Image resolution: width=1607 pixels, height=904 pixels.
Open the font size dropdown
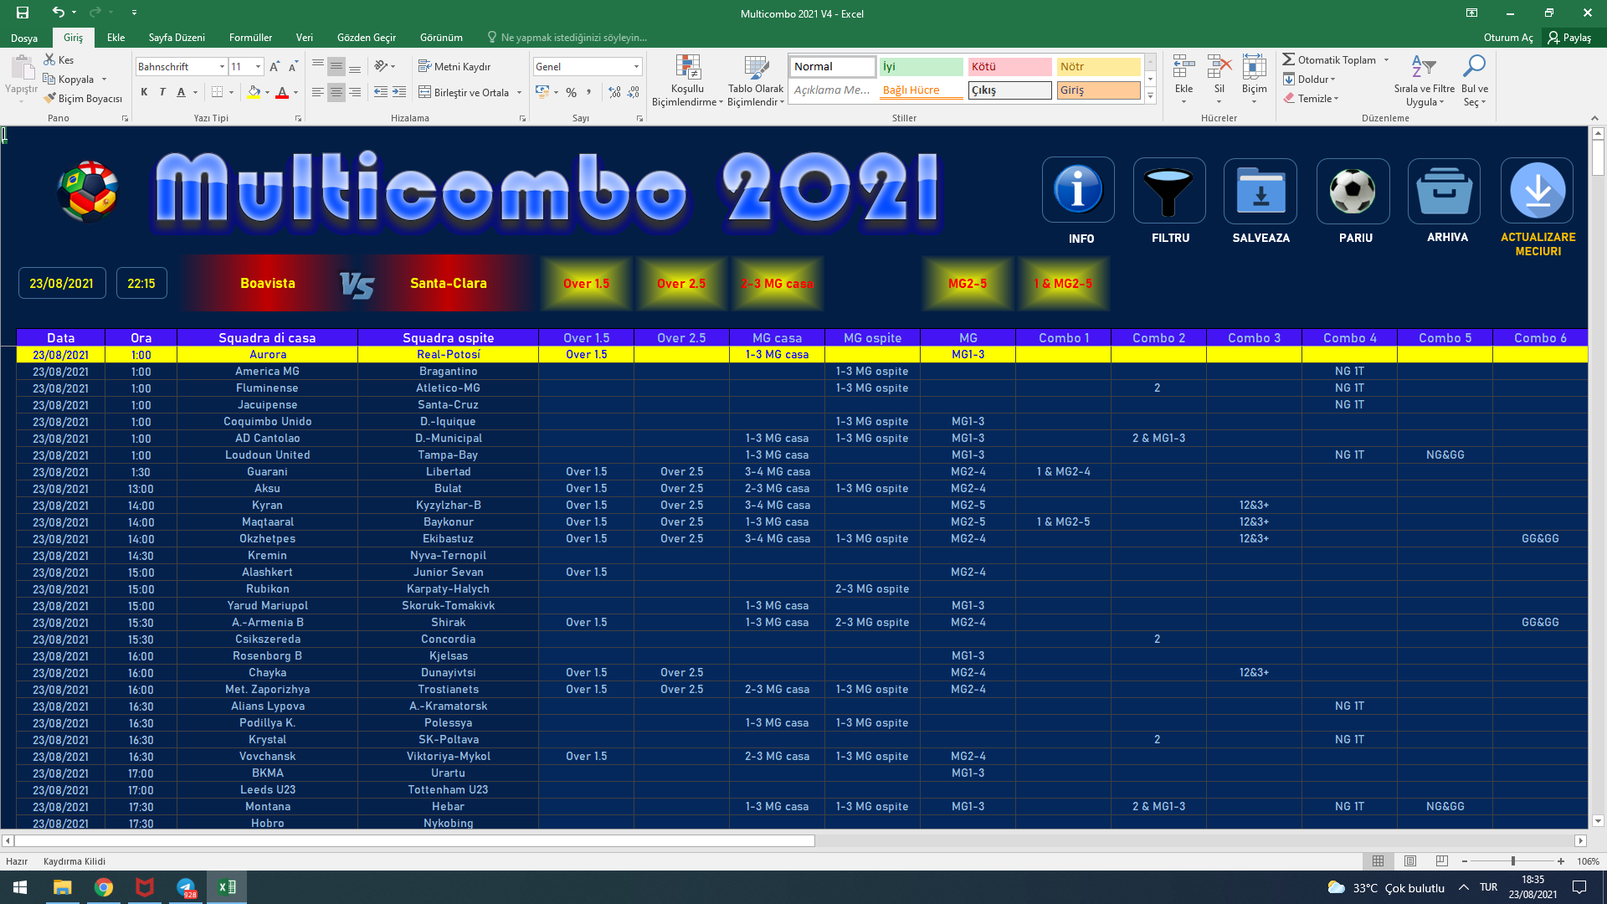point(258,66)
